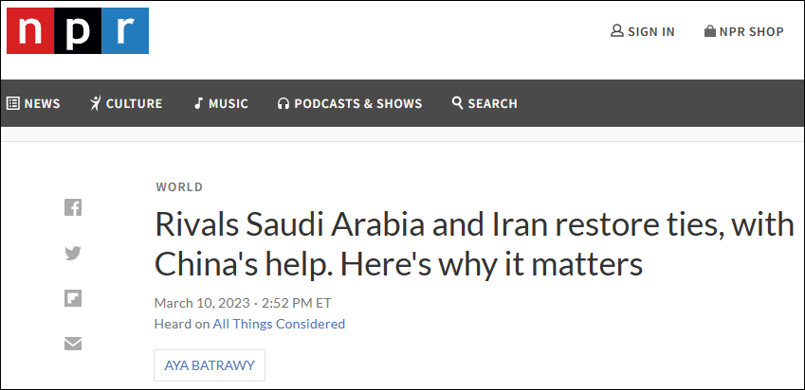The width and height of the screenshot is (805, 390).
Task: Open the News menu
Action: (42, 103)
